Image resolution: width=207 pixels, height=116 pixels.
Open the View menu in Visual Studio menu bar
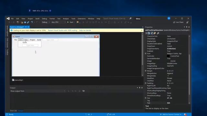[x=23, y=19]
